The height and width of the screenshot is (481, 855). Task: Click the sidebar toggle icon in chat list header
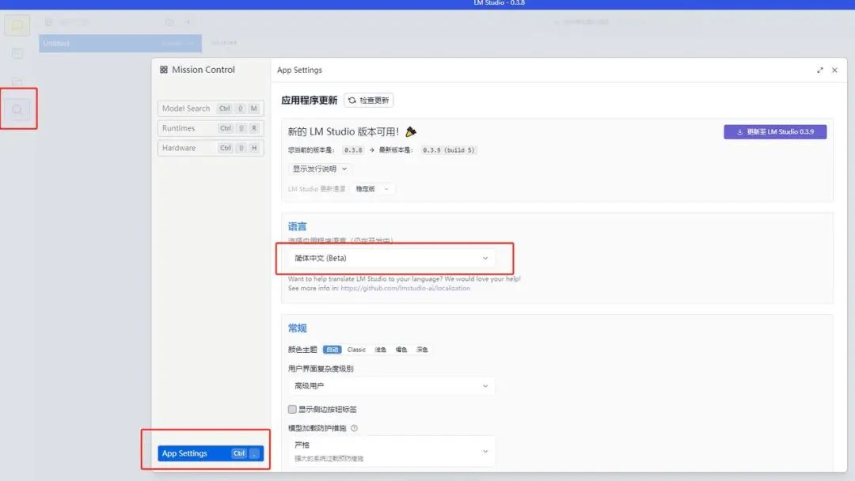(x=48, y=22)
